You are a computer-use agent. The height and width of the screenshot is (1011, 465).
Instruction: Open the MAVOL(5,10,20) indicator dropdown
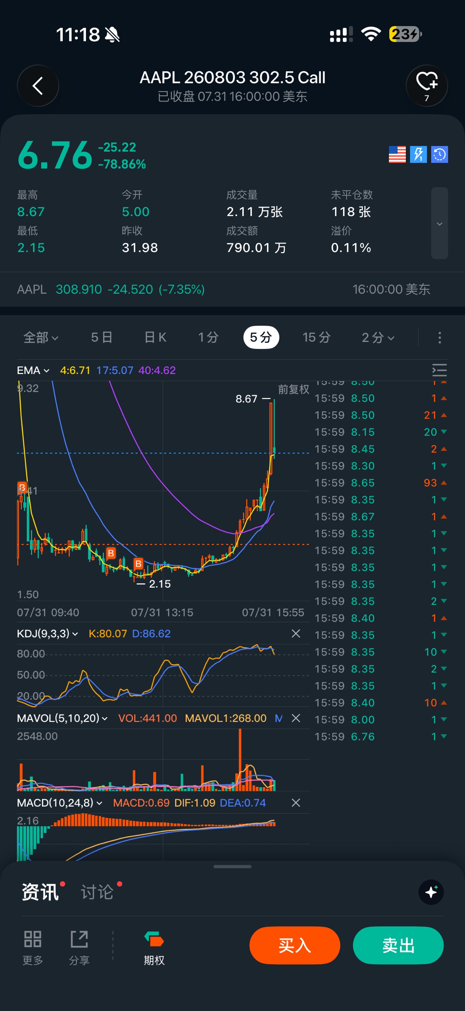pyautogui.click(x=62, y=718)
